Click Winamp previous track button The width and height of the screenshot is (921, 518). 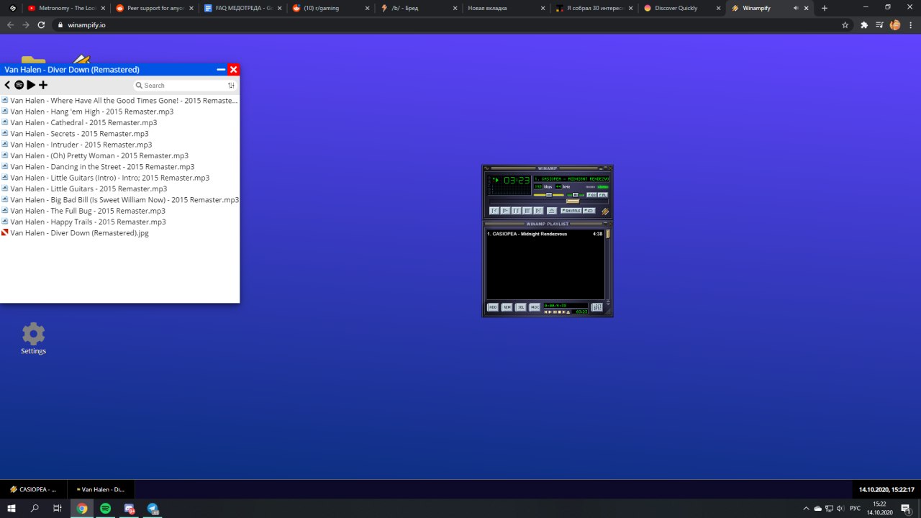pyautogui.click(x=494, y=211)
